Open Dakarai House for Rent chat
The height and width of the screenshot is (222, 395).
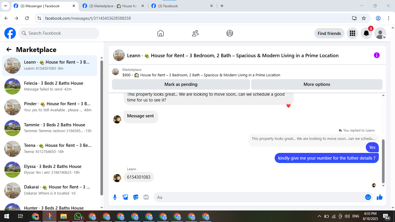[x=50, y=190]
